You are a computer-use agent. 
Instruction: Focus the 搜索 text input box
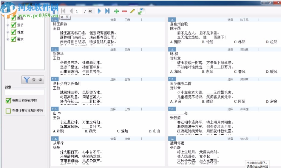click(24, 93)
